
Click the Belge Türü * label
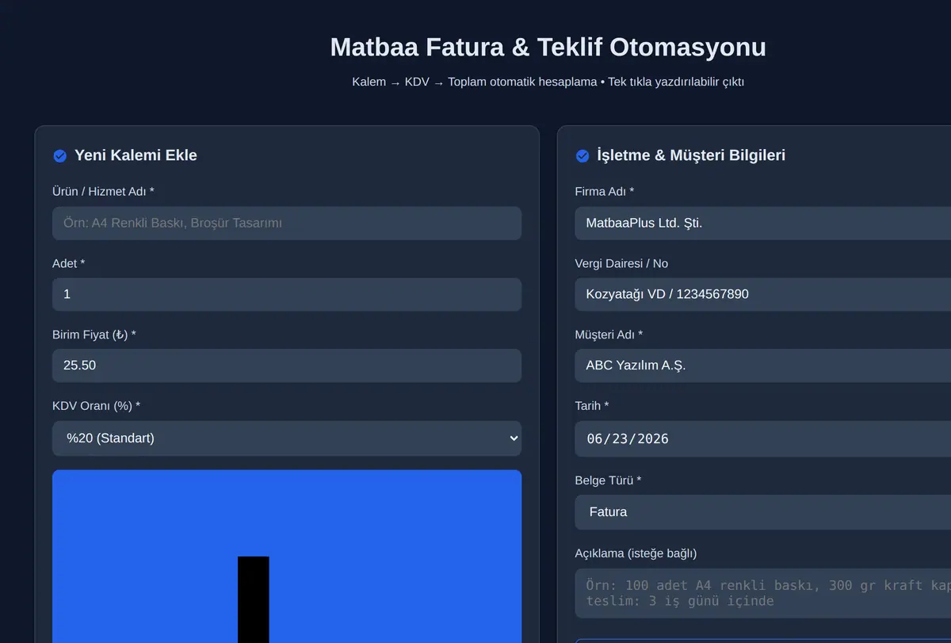click(608, 480)
